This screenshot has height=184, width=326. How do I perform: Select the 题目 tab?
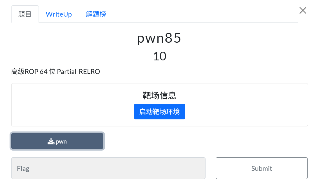click(x=25, y=14)
